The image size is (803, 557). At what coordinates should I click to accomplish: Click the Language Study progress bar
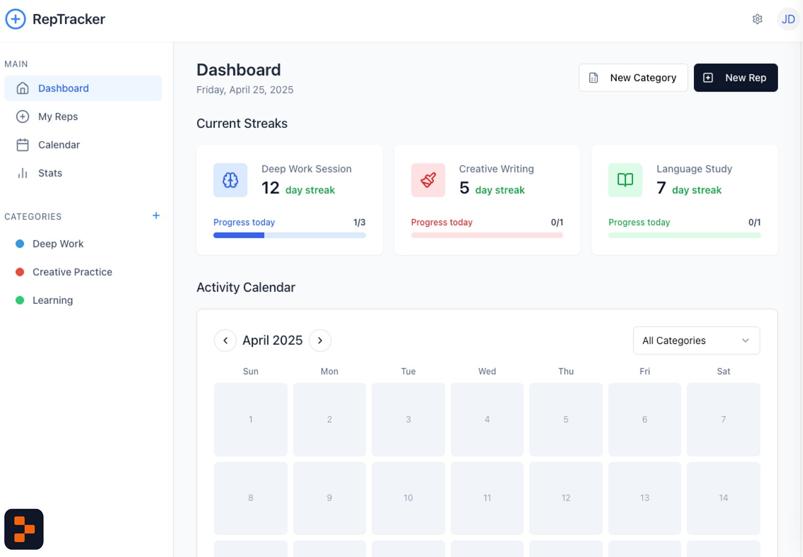(684, 235)
